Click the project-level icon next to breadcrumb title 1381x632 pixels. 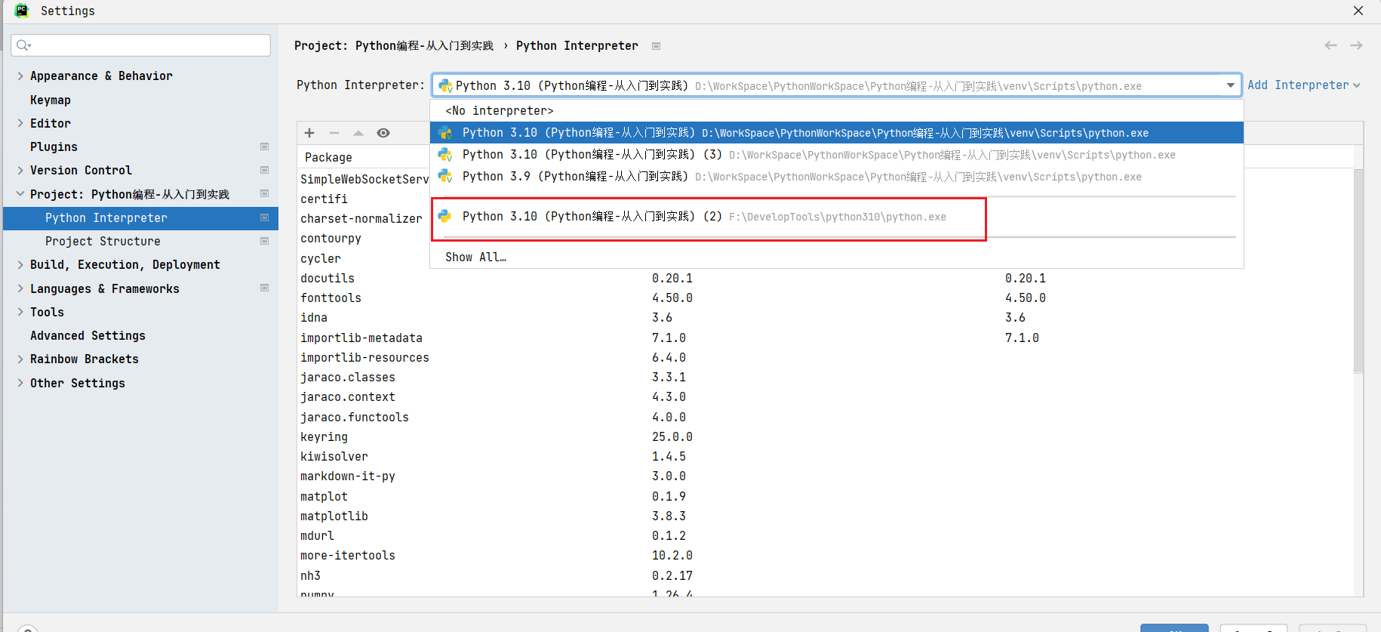[656, 46]
